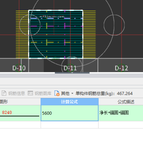The width and height of the screenshot is (143, 153).
Task: Click the 467.264 total weight value
Action: pos(125,94)
